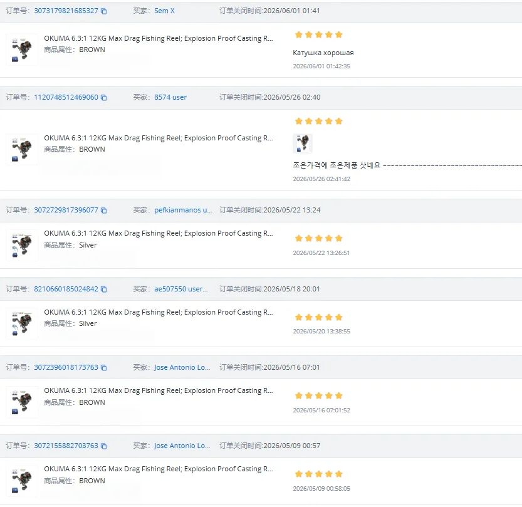This screenshot has width=522, height=507.
Task: Open product thumbnail in ae507550 order
Action: click(x=22, y=323)
